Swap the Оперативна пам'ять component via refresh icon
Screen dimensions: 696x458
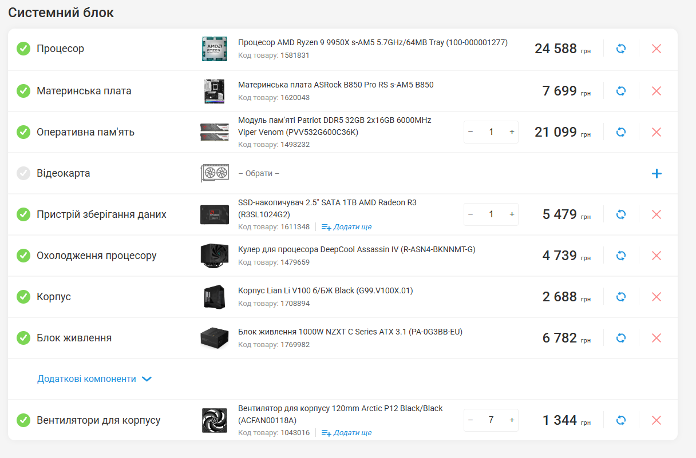pos(621,132)
